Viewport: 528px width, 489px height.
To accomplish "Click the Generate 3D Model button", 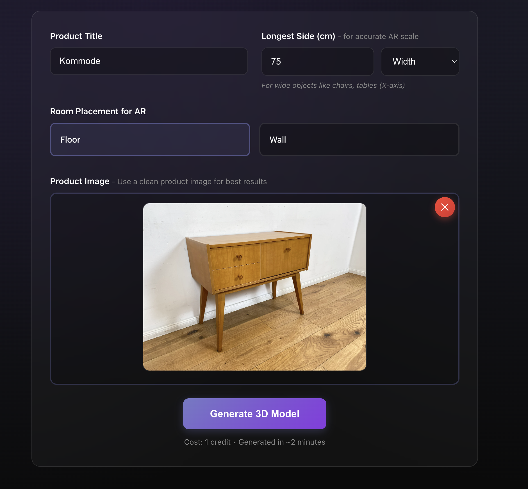I will pyautogui.click(x=254, y=413).
